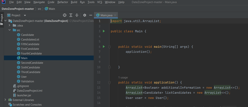Toggle the vertical Project tool window tab
This screenshot has height=107, width=248.
coord(2,17)
